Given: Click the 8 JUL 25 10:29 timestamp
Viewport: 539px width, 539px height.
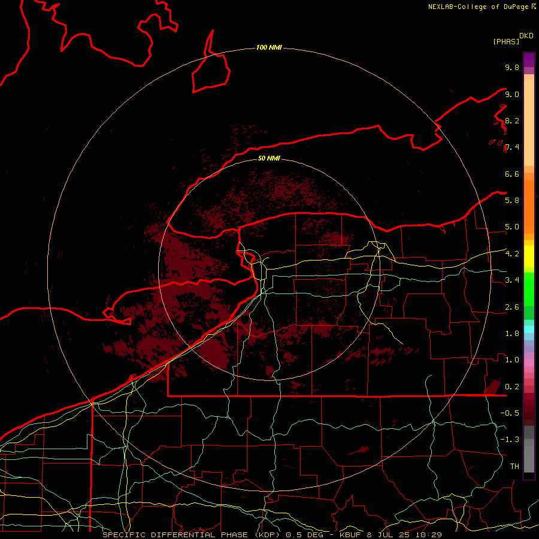Looking at the screenshot, I should [x=405, y=535].
